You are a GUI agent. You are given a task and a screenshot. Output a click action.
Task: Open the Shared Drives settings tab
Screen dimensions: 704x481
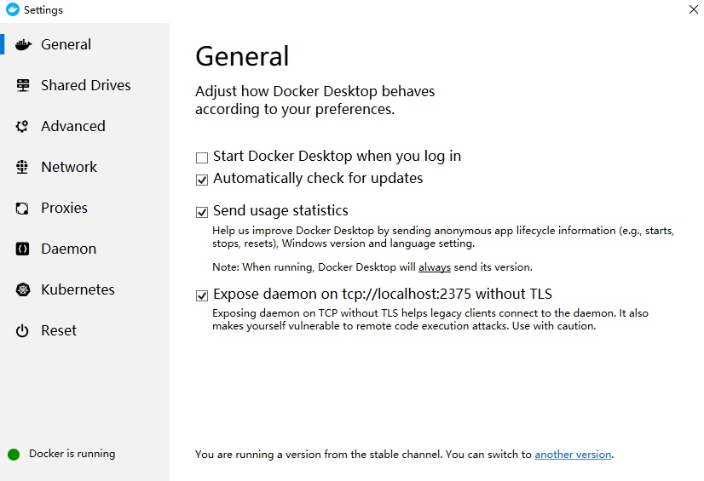[x=86, y=85]
